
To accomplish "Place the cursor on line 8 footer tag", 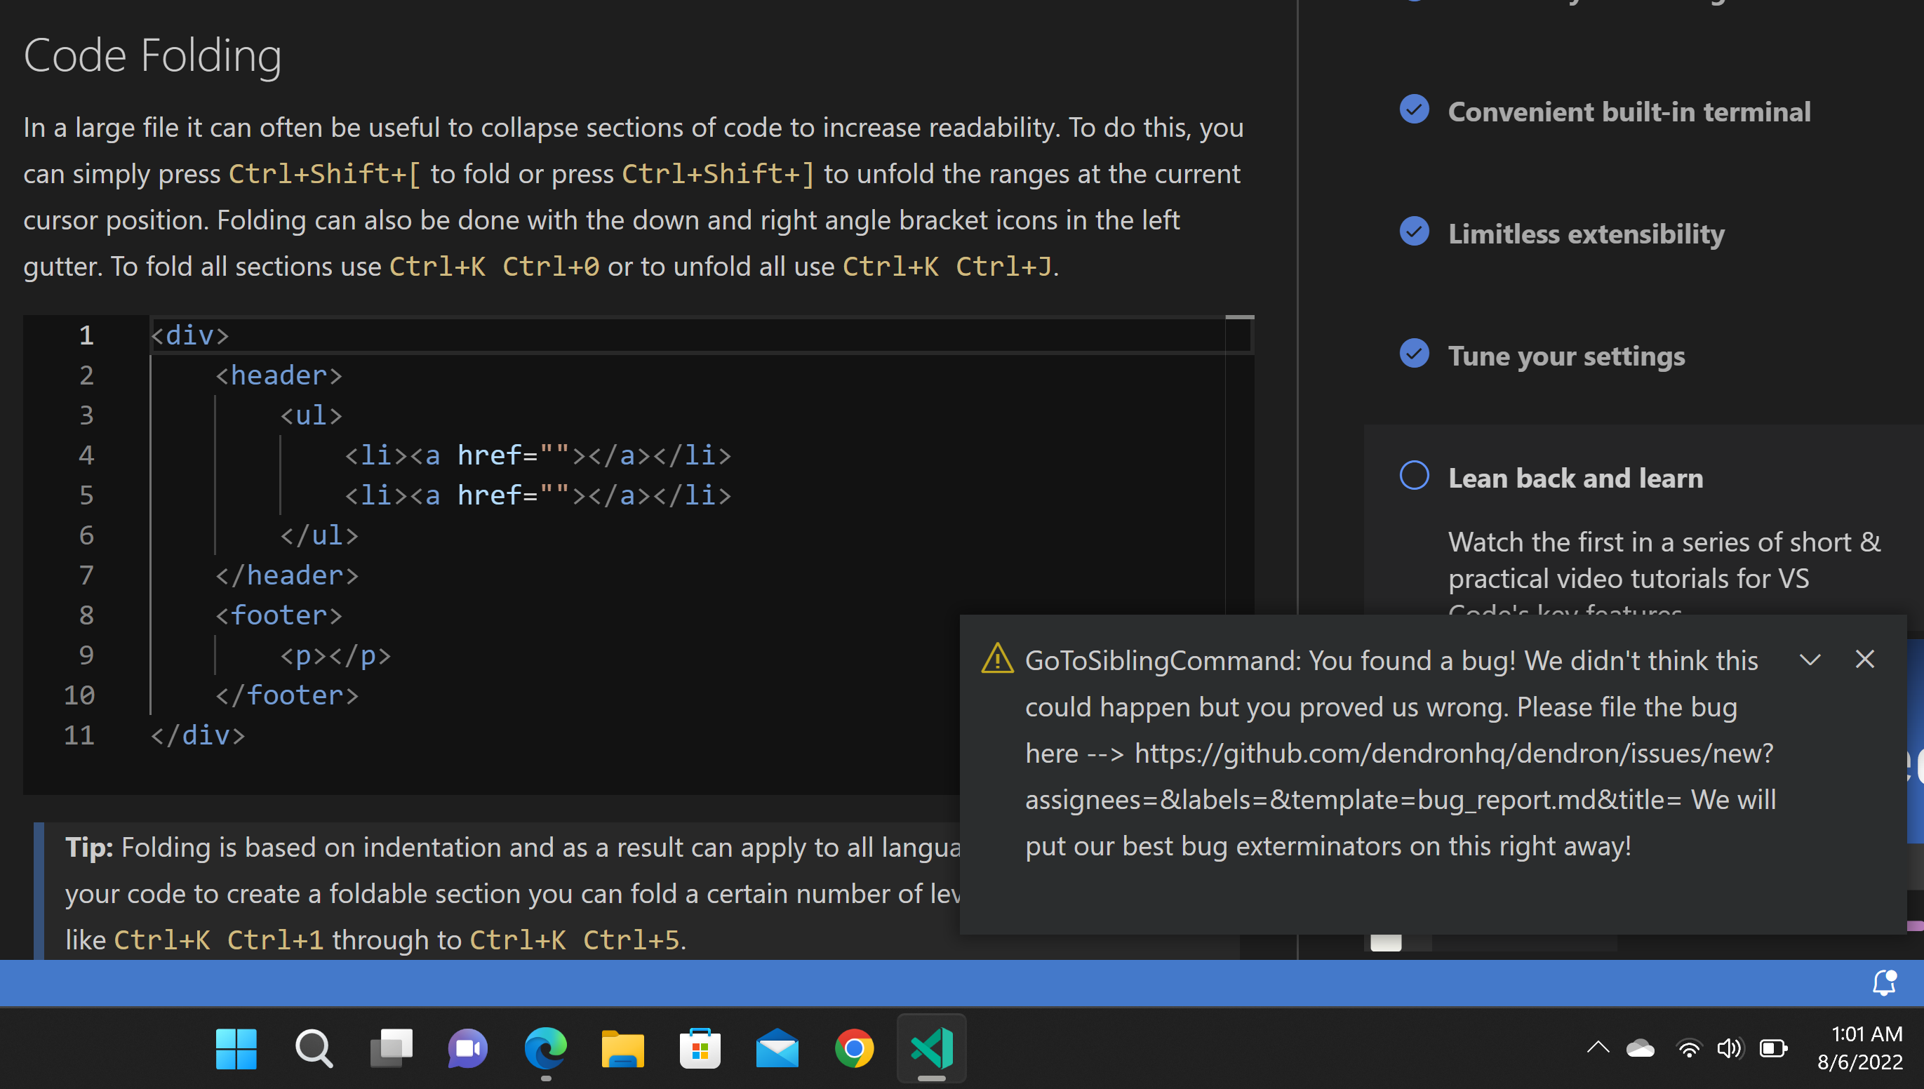I will tap(278, 615).
